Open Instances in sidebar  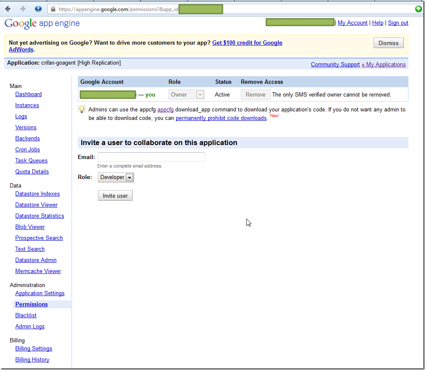point(27,105)
